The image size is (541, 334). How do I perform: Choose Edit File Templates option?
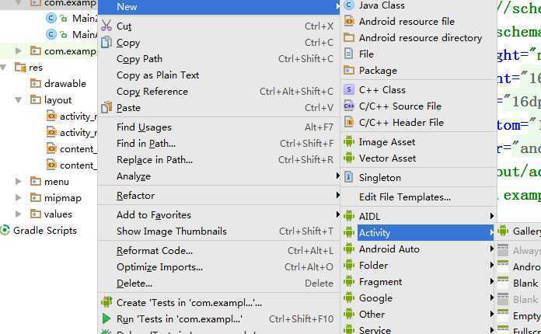[404, 197]
